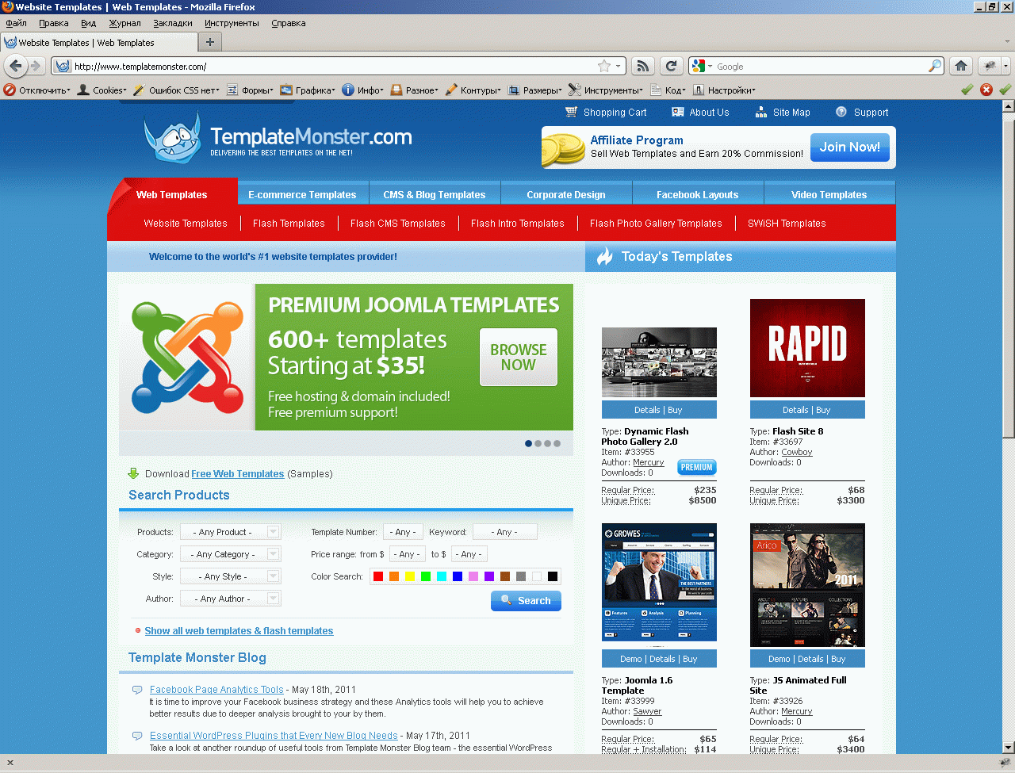Click the blue Search button
Viewport: 1015px width, 773px height.
(526, 601)
